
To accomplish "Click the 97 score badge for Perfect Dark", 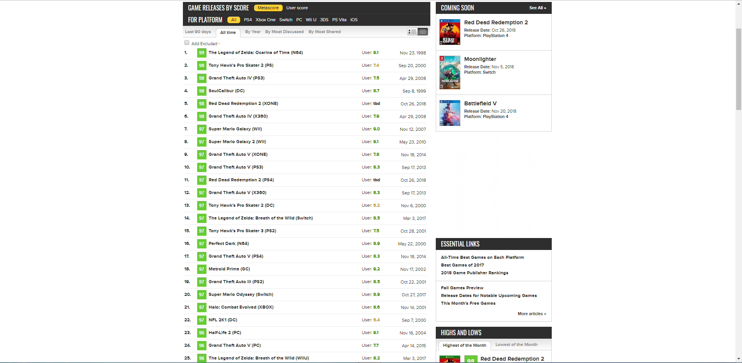I will click(201, 244).
